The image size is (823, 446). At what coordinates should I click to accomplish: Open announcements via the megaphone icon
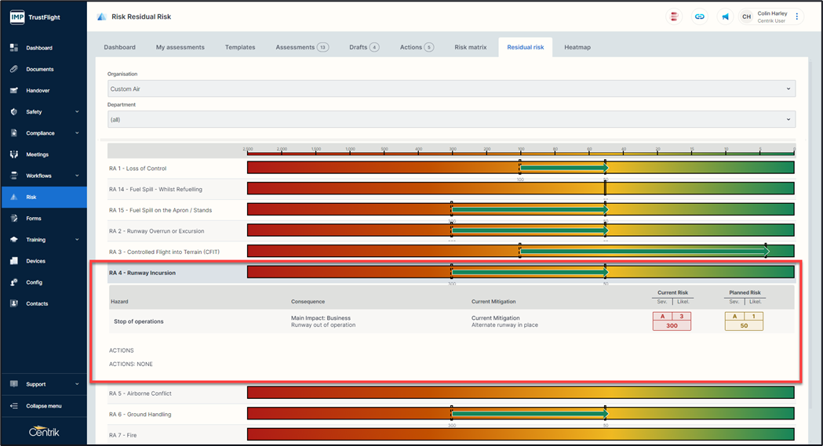(725, 16)
